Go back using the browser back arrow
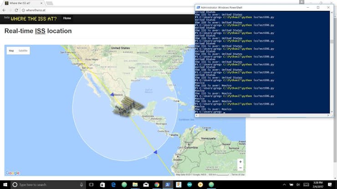This screenshot has width=337, height=189. tap(4, 10)
